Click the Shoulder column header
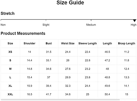Viewport: 137px width, 101px height. coord(30,43)
